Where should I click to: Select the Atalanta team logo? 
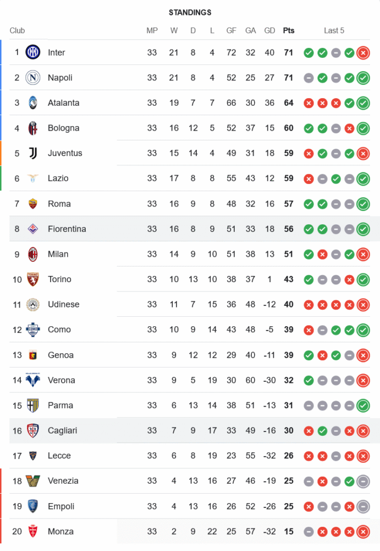point(33,102)
